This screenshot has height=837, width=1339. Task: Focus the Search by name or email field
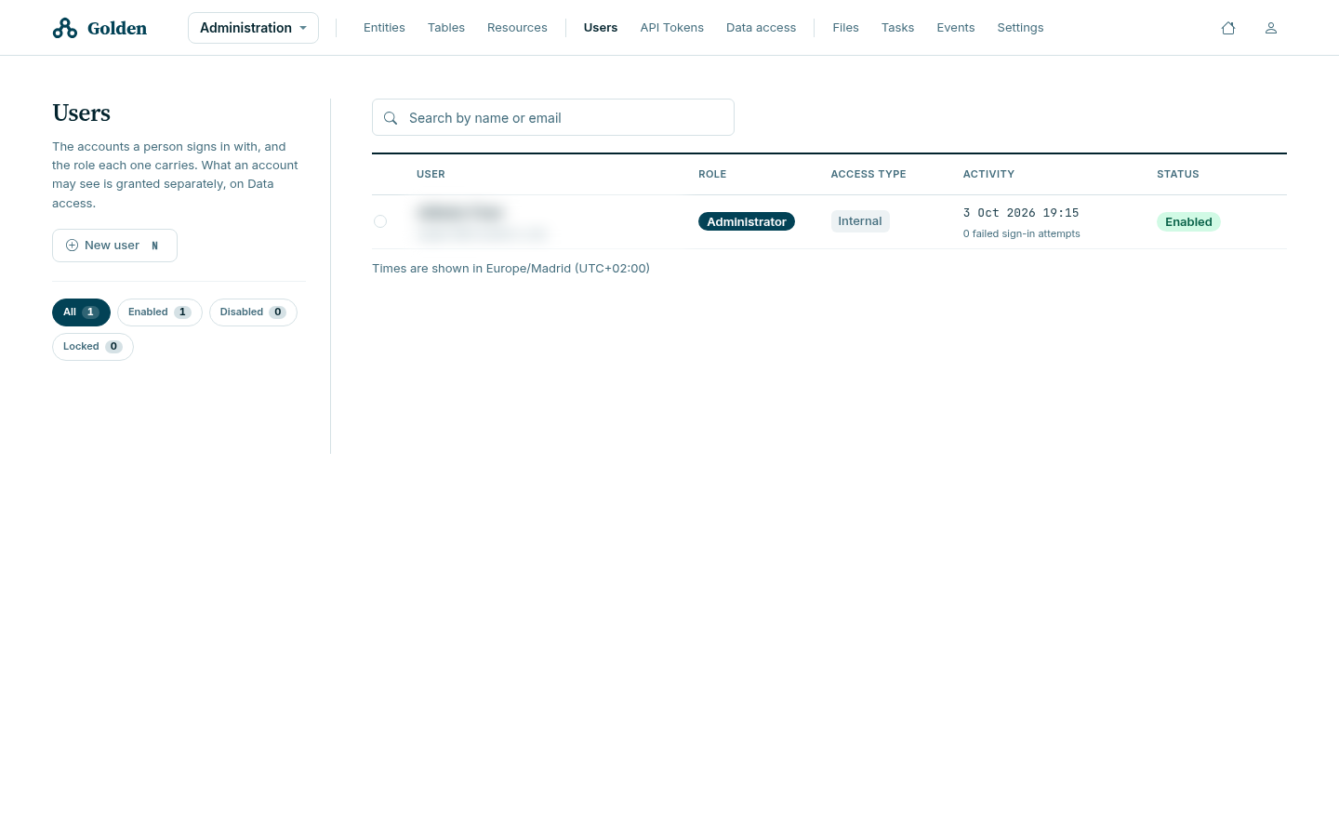[553, 117]
